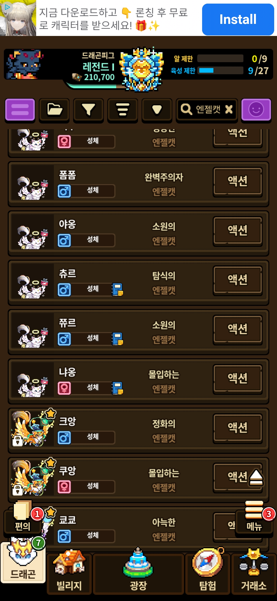277x601 pixels.
Task: Toggle the favorite star on 크앙
Action: click(x=51, y=414)
